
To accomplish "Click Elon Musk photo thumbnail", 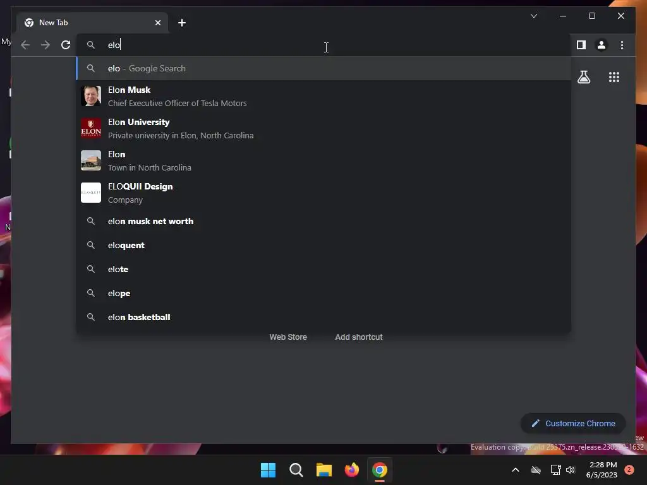I will [x=91, y=96].
